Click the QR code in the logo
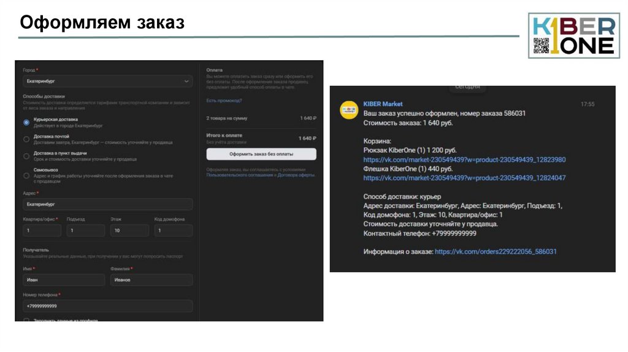 (x=541, y=45)
